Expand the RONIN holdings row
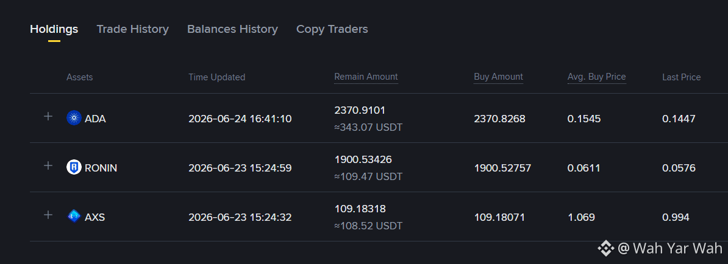The height and width of the screenshot is (264, 728). point(48,165)
